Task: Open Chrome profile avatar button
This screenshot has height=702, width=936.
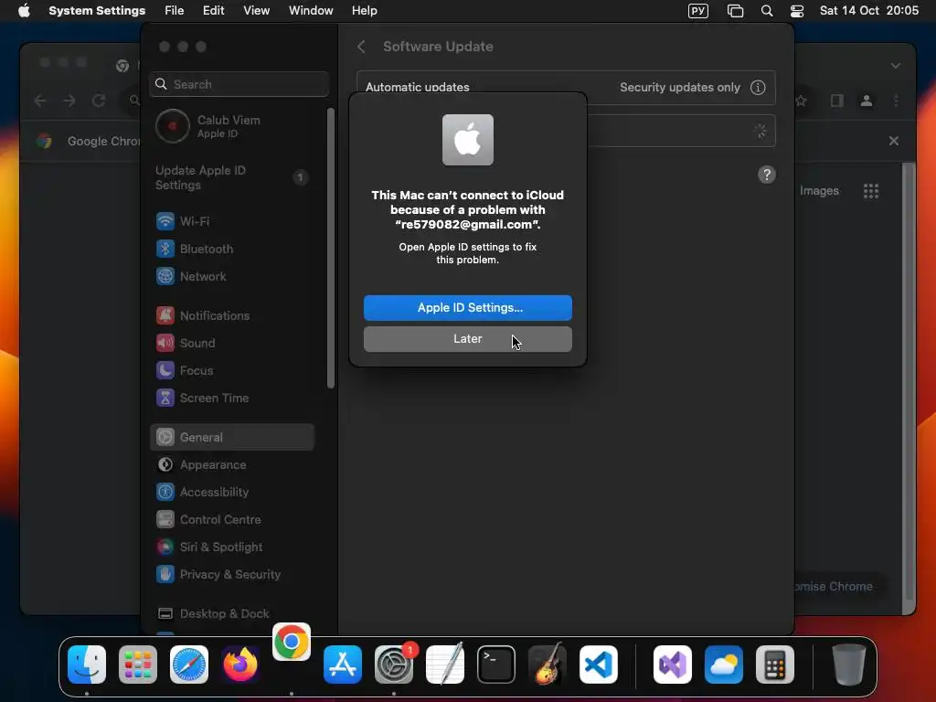Action: point(867,101)
